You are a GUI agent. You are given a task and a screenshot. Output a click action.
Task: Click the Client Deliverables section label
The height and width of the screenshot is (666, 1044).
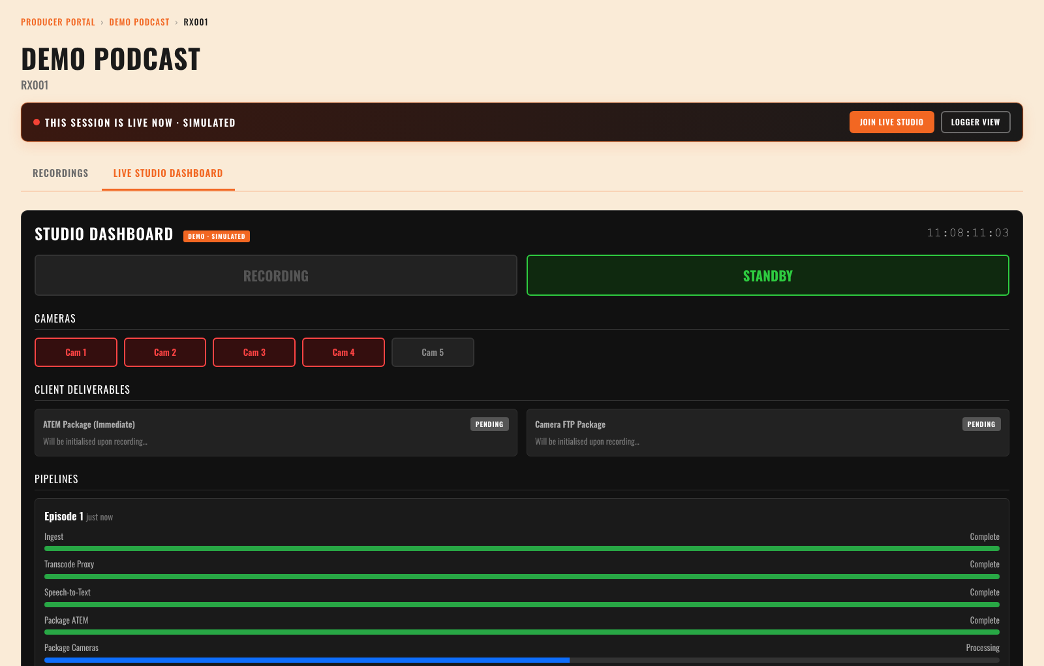pos(82,390)
